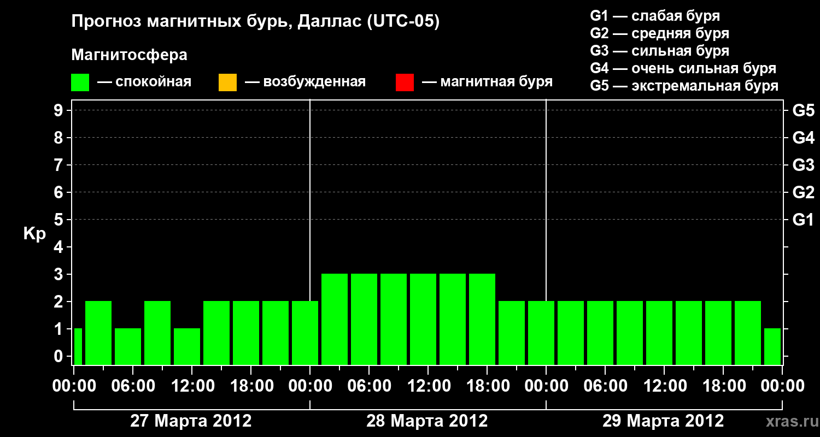
Task: Click the — возбужденная legend label
Action: point(305,82)
